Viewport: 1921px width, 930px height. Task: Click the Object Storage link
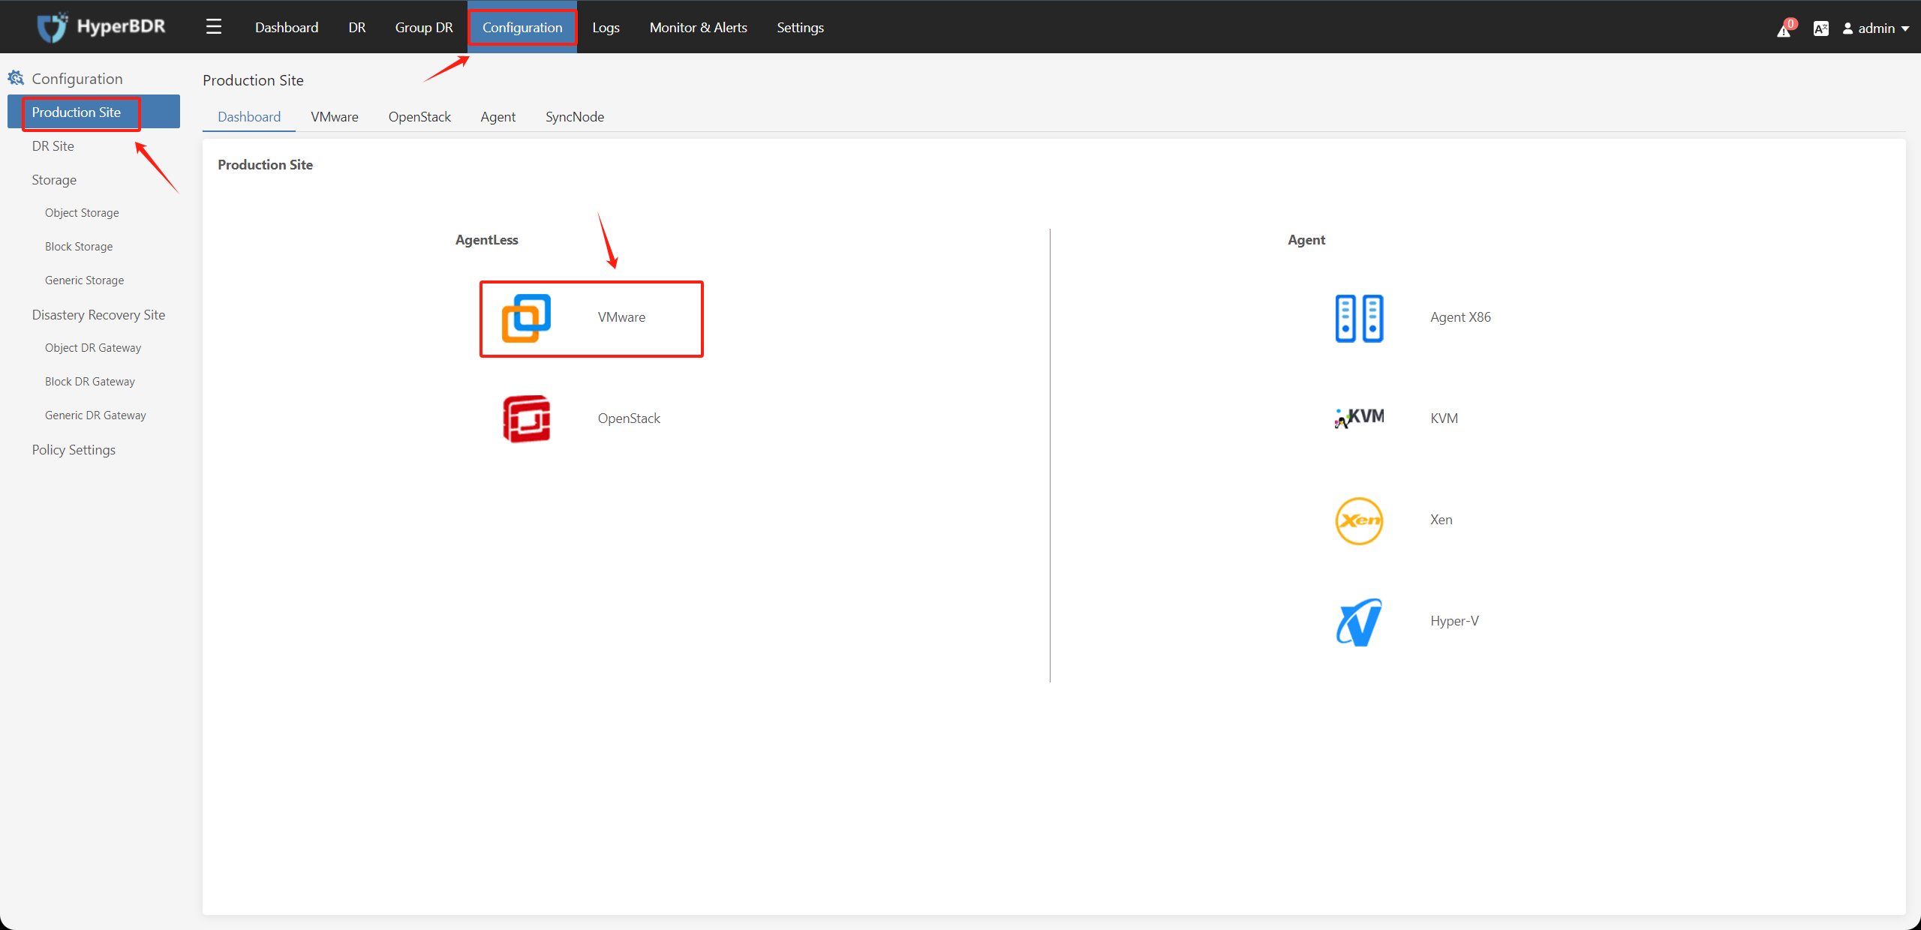click(82, 211)
